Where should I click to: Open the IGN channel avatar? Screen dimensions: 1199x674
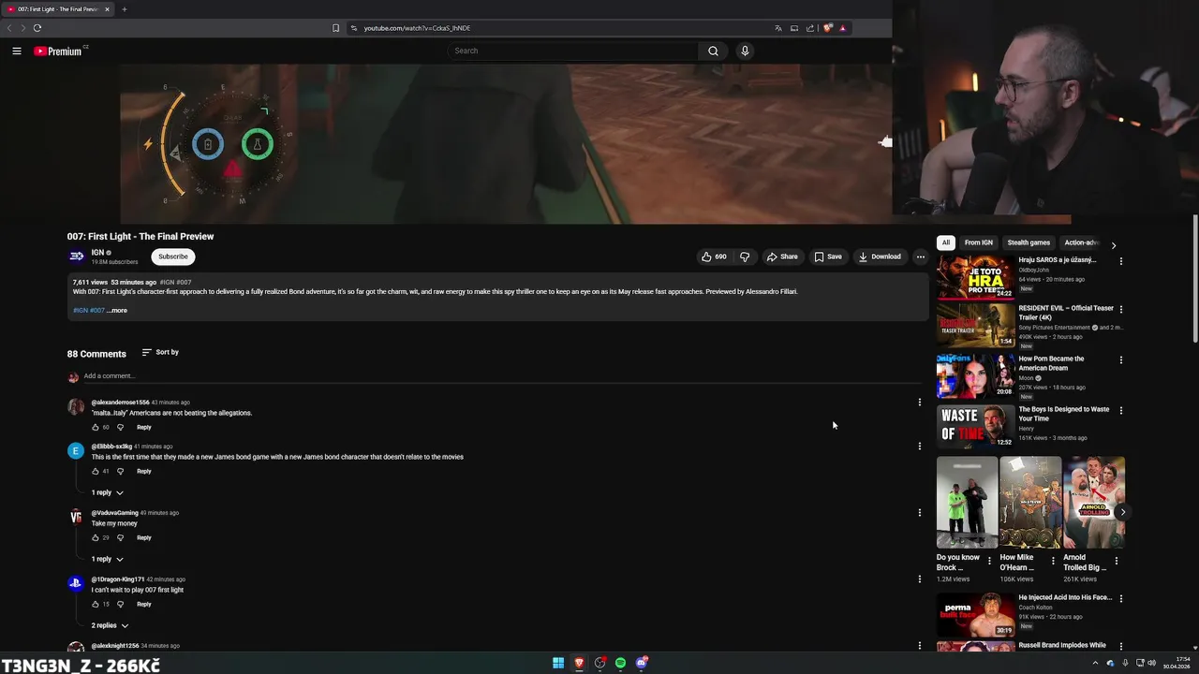(x=76, y=256)
